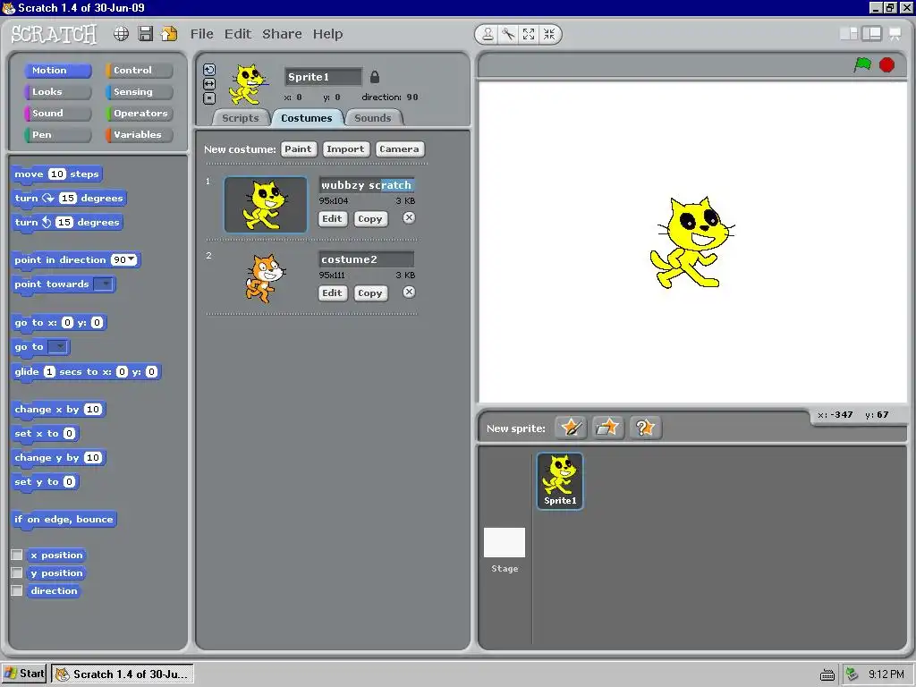Image resolution: width=916 pixels, height=687 pixels.
Task: Select the scissors delete tool
Action: pos(508,35)
